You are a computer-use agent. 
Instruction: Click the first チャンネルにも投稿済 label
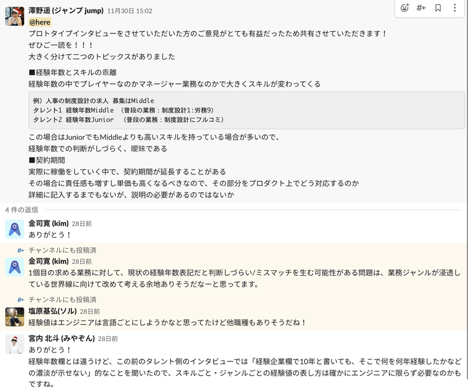coord(62,250)
